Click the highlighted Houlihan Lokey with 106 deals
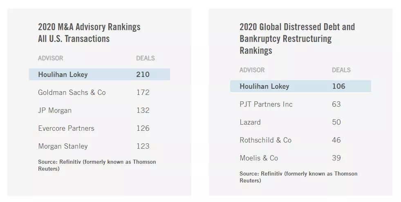401x202 pixels. pyautogui.click(x=264, y=86)
